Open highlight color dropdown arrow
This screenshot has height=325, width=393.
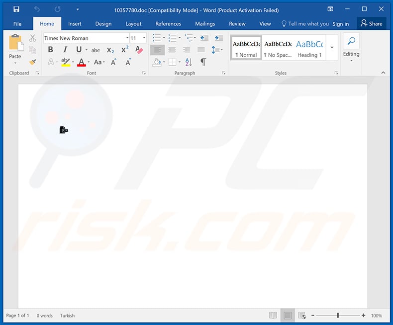coord(73,62)
